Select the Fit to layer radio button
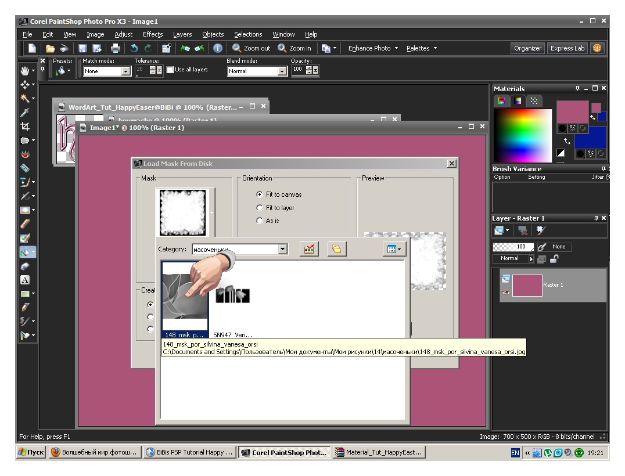 (260, 208)
